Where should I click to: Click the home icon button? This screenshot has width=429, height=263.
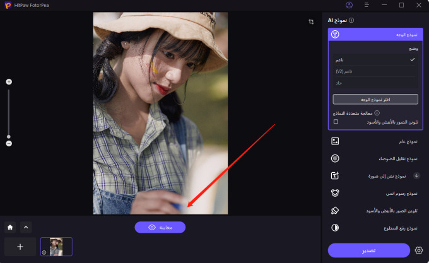click(x=10, y=227)
